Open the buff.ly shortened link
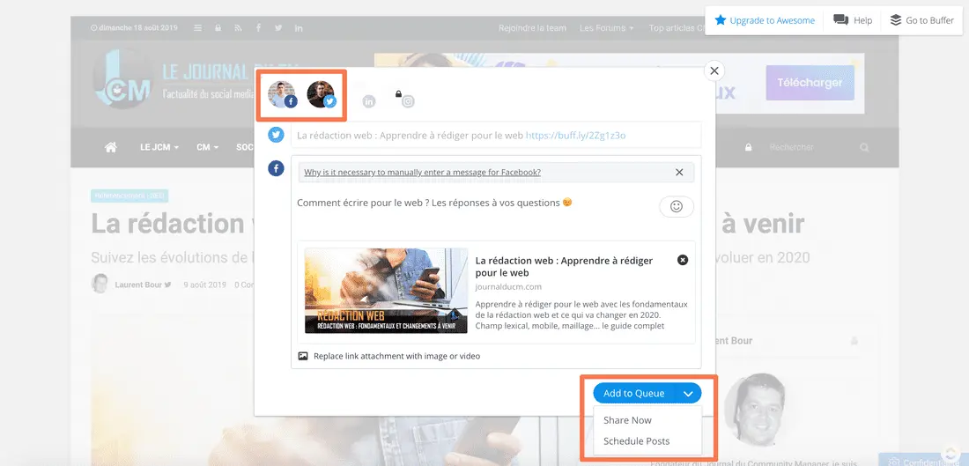Image resolution: width=969 pixels, height=466 pixels. pos(575,135)
